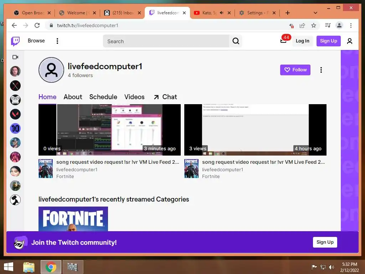Reload the Twitch page
The width and height of the screenshot is (365, 274).
pos(37,25)
